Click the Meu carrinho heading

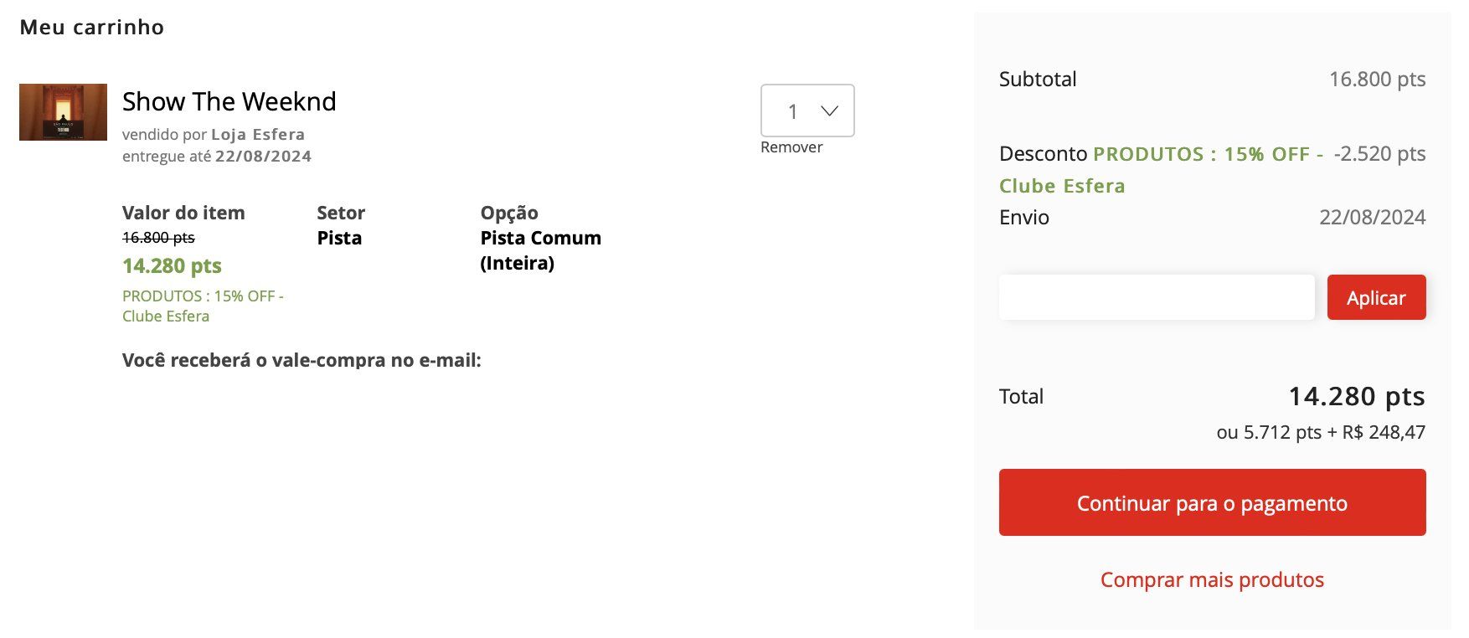click(x=92, y=28)
